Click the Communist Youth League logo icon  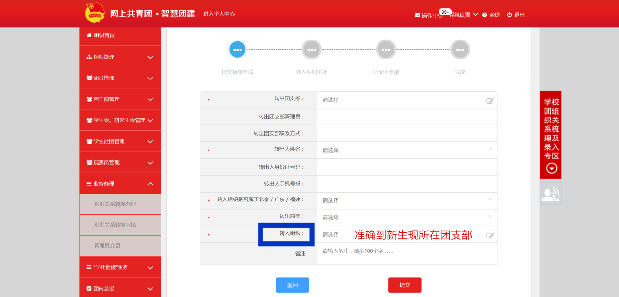tap(95, 13)
